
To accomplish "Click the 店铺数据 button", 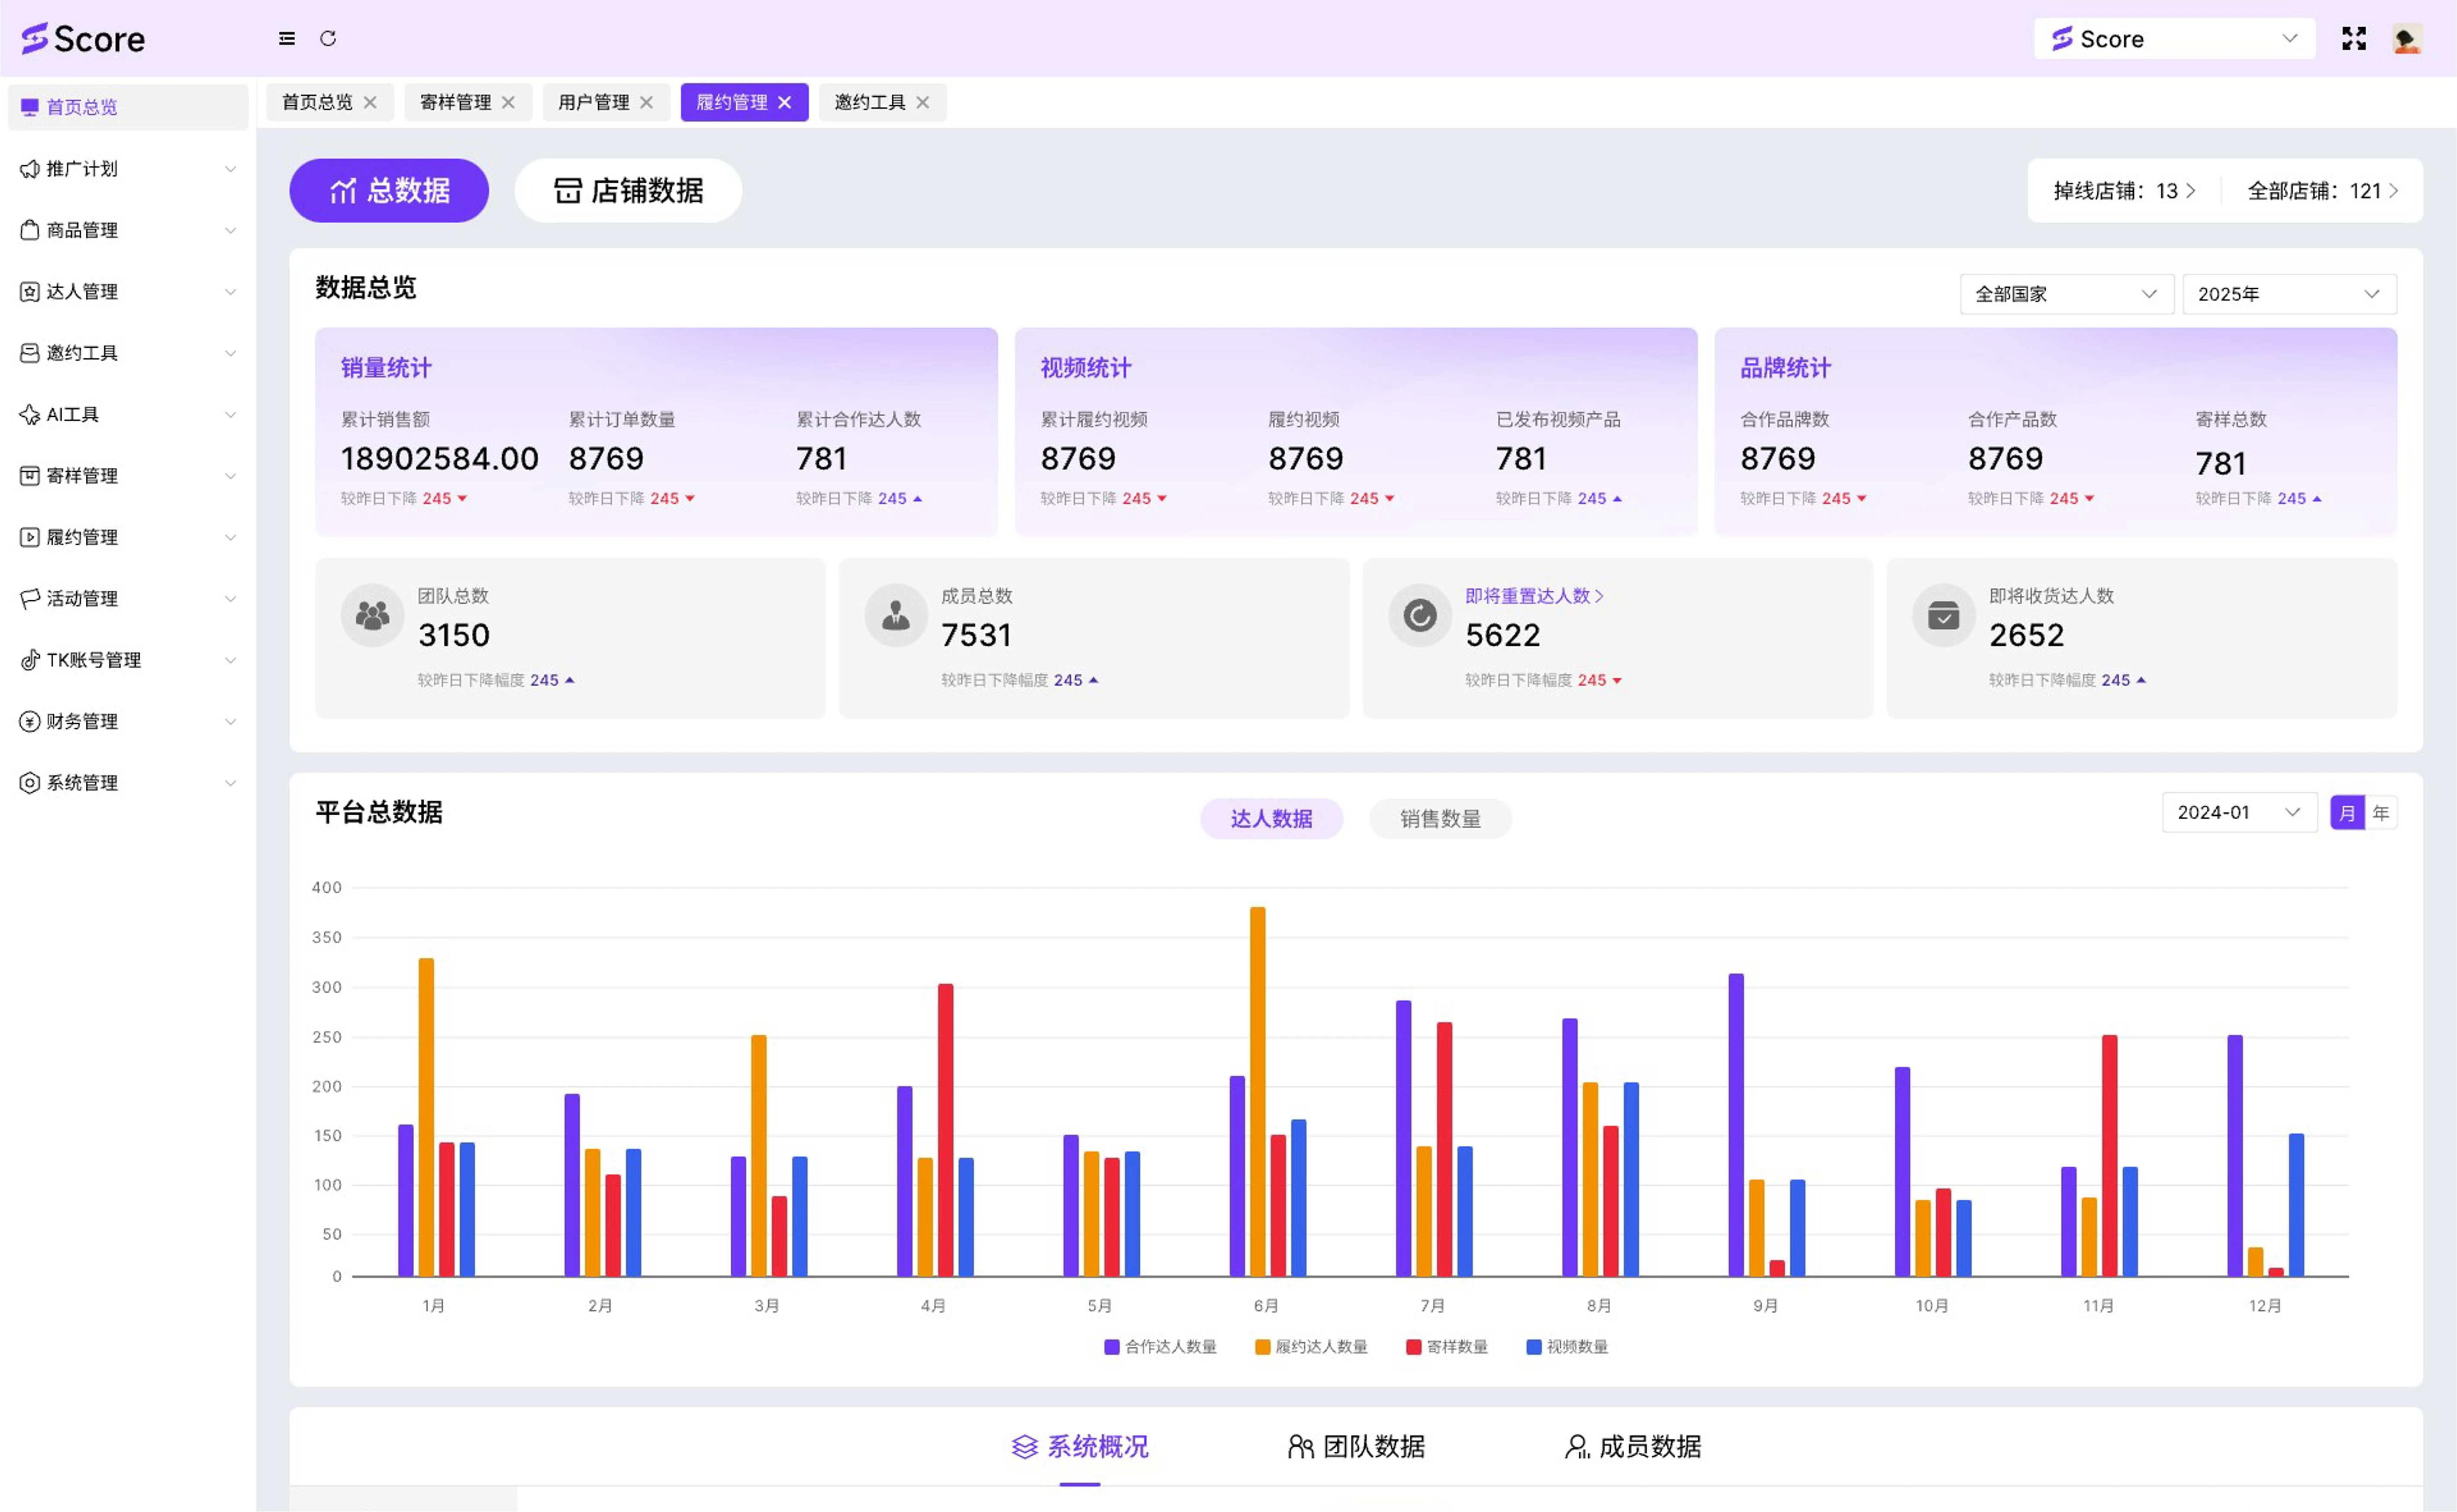I will (x=628, y=191).
